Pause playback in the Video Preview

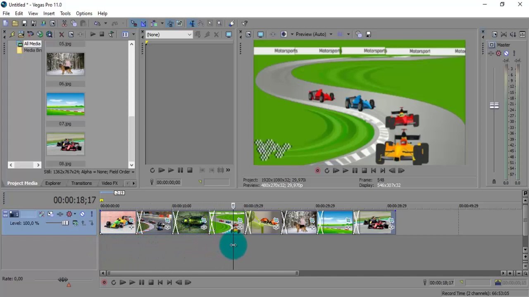pyautogui.click(x=355, y=170)
